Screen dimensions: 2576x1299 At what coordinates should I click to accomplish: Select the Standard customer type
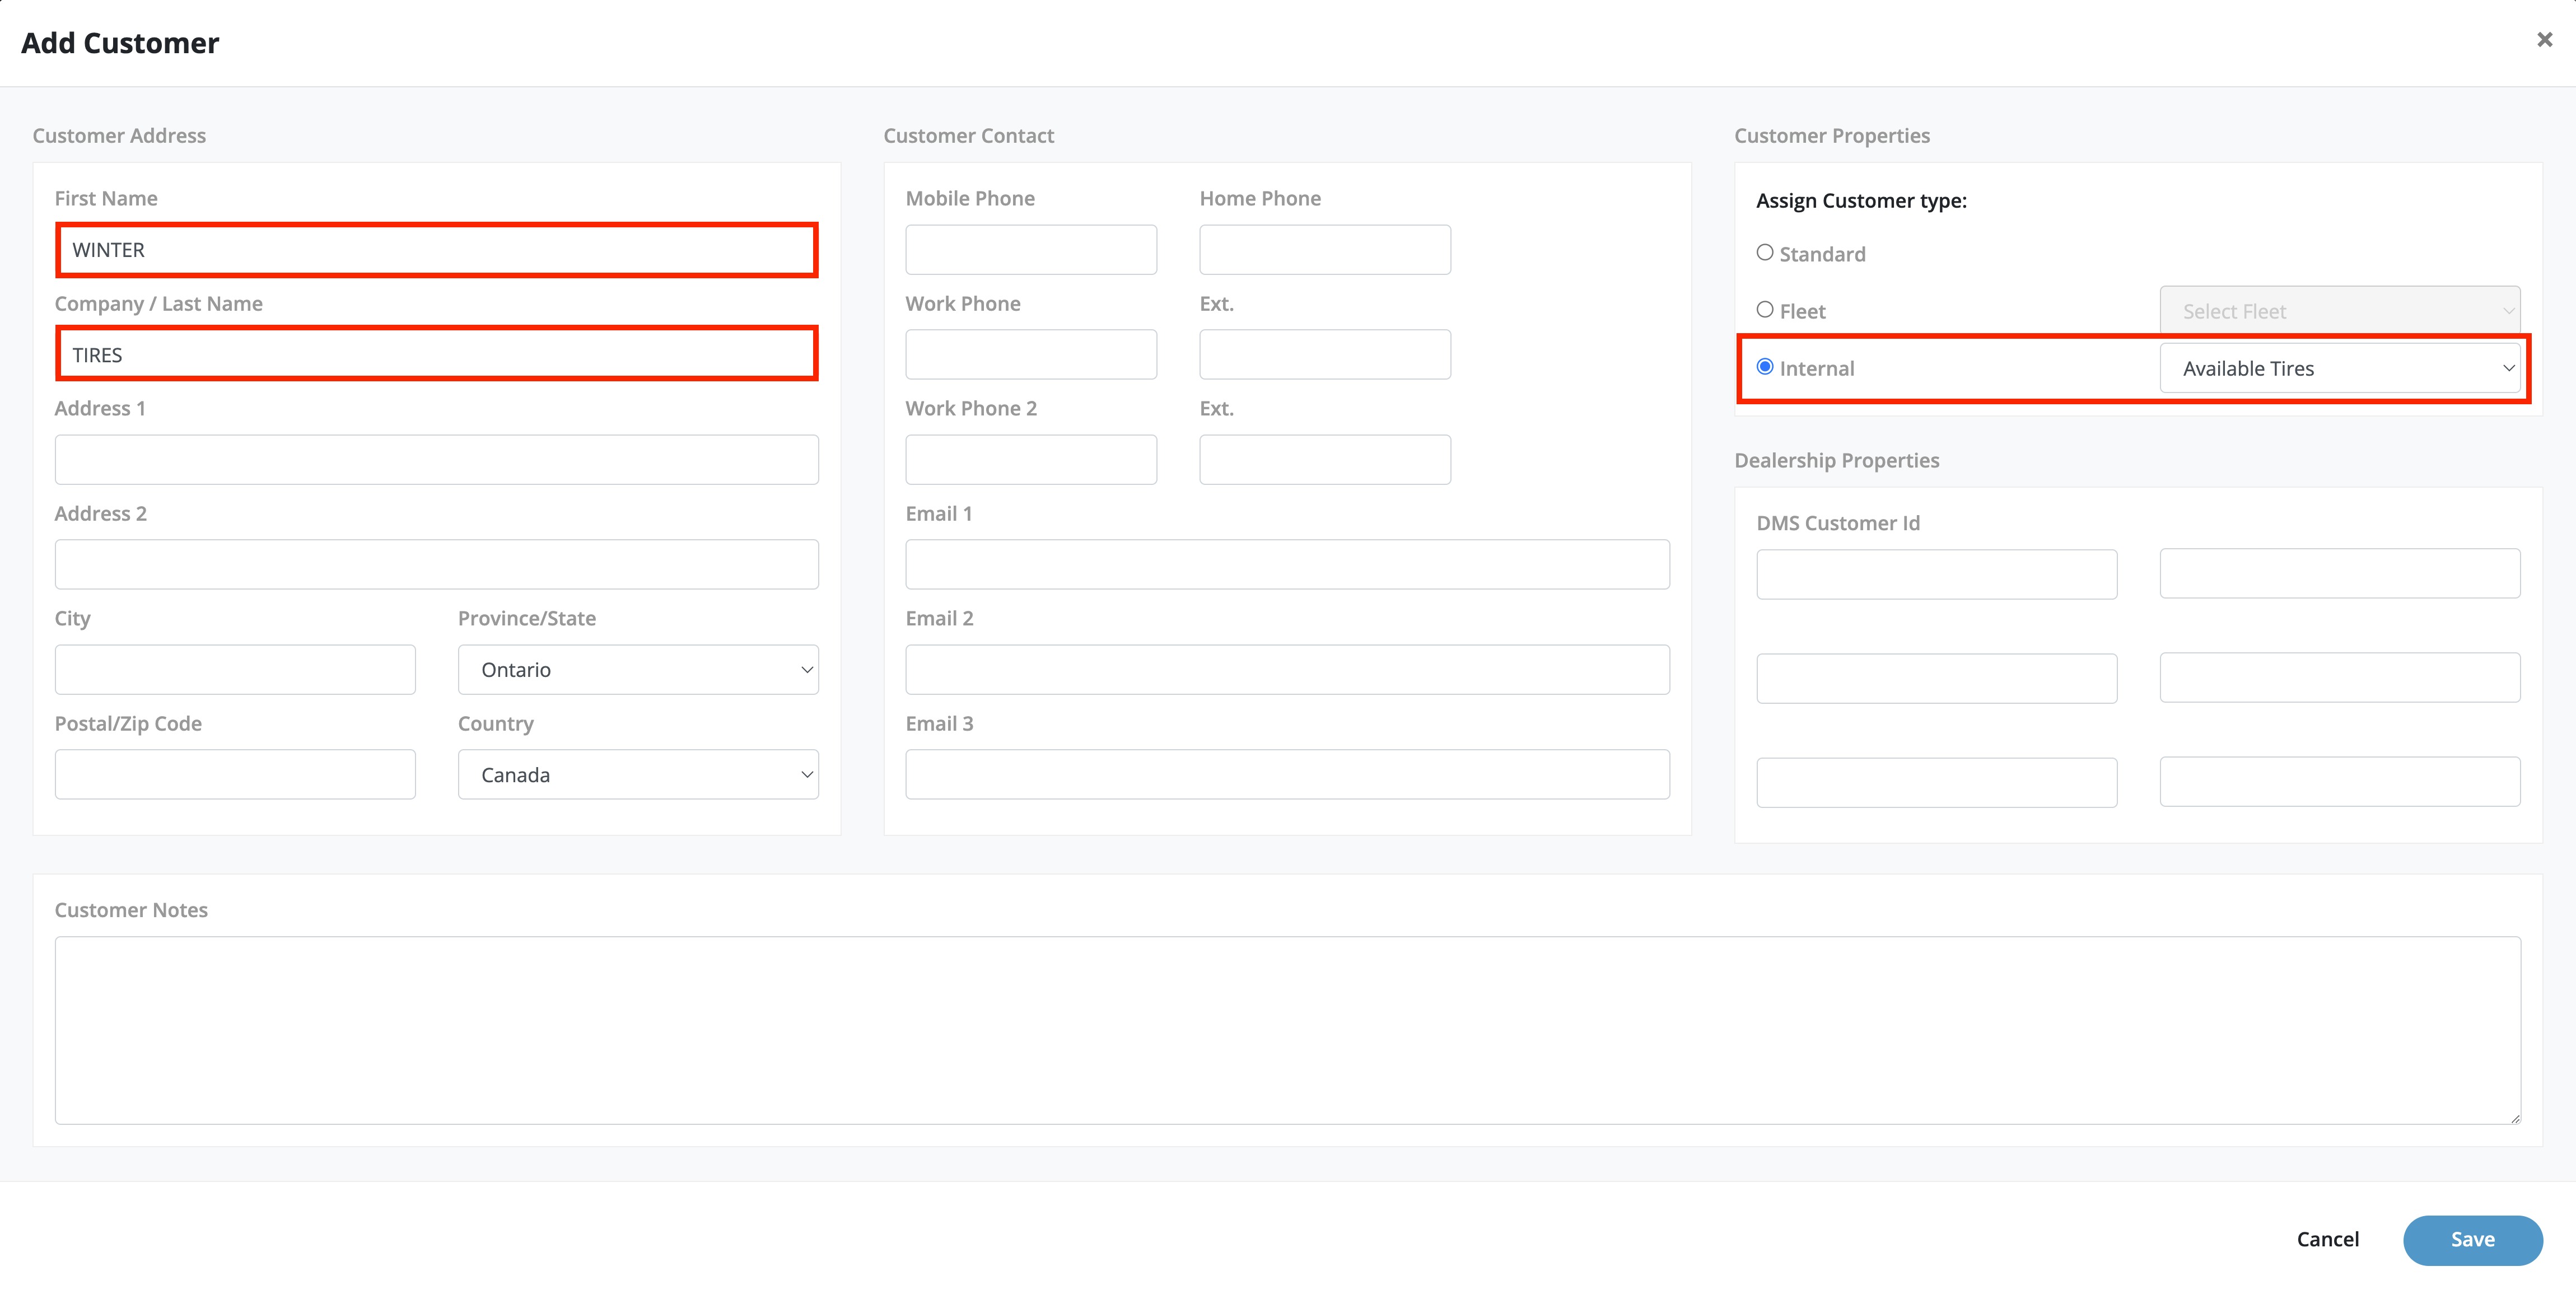tap(1765, 253)
